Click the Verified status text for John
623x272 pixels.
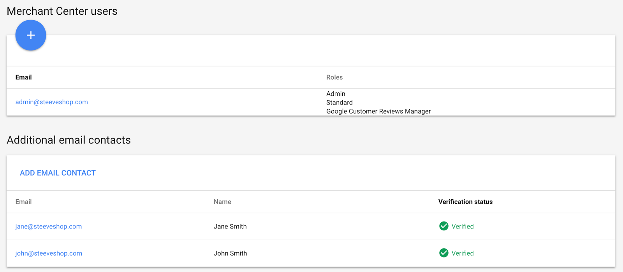(463, 253)
